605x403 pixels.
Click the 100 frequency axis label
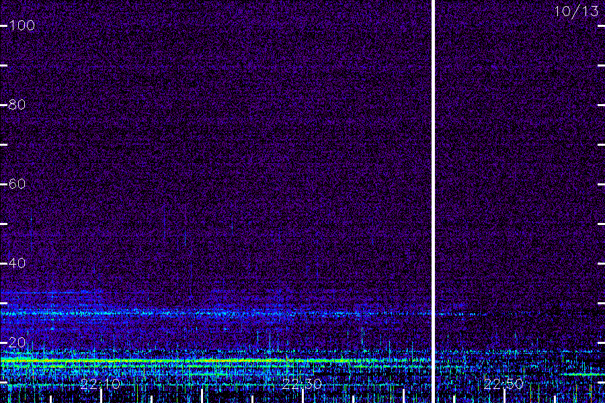[22, 26]
